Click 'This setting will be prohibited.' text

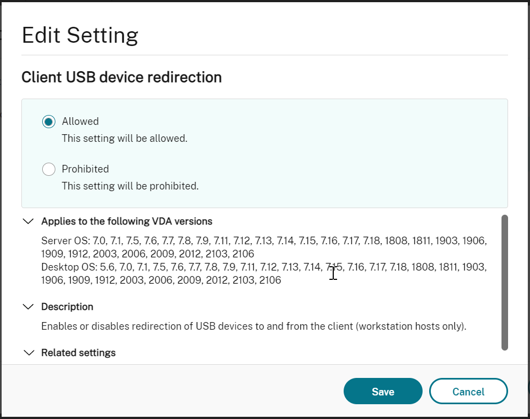pyautogui.click(x=130, y=186)
